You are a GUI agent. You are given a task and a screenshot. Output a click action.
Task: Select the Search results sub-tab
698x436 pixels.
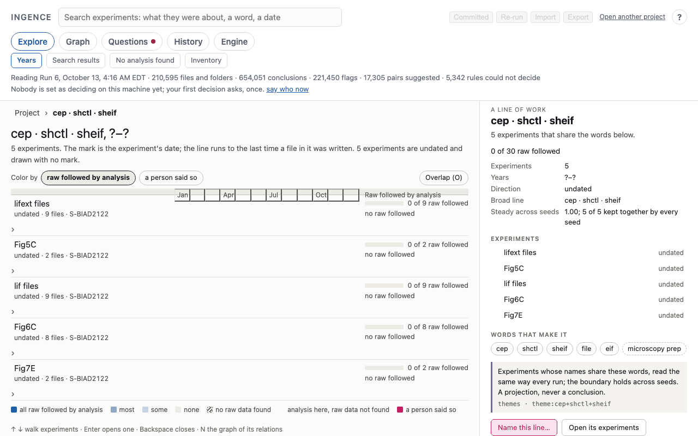click(x=76, y=60)
